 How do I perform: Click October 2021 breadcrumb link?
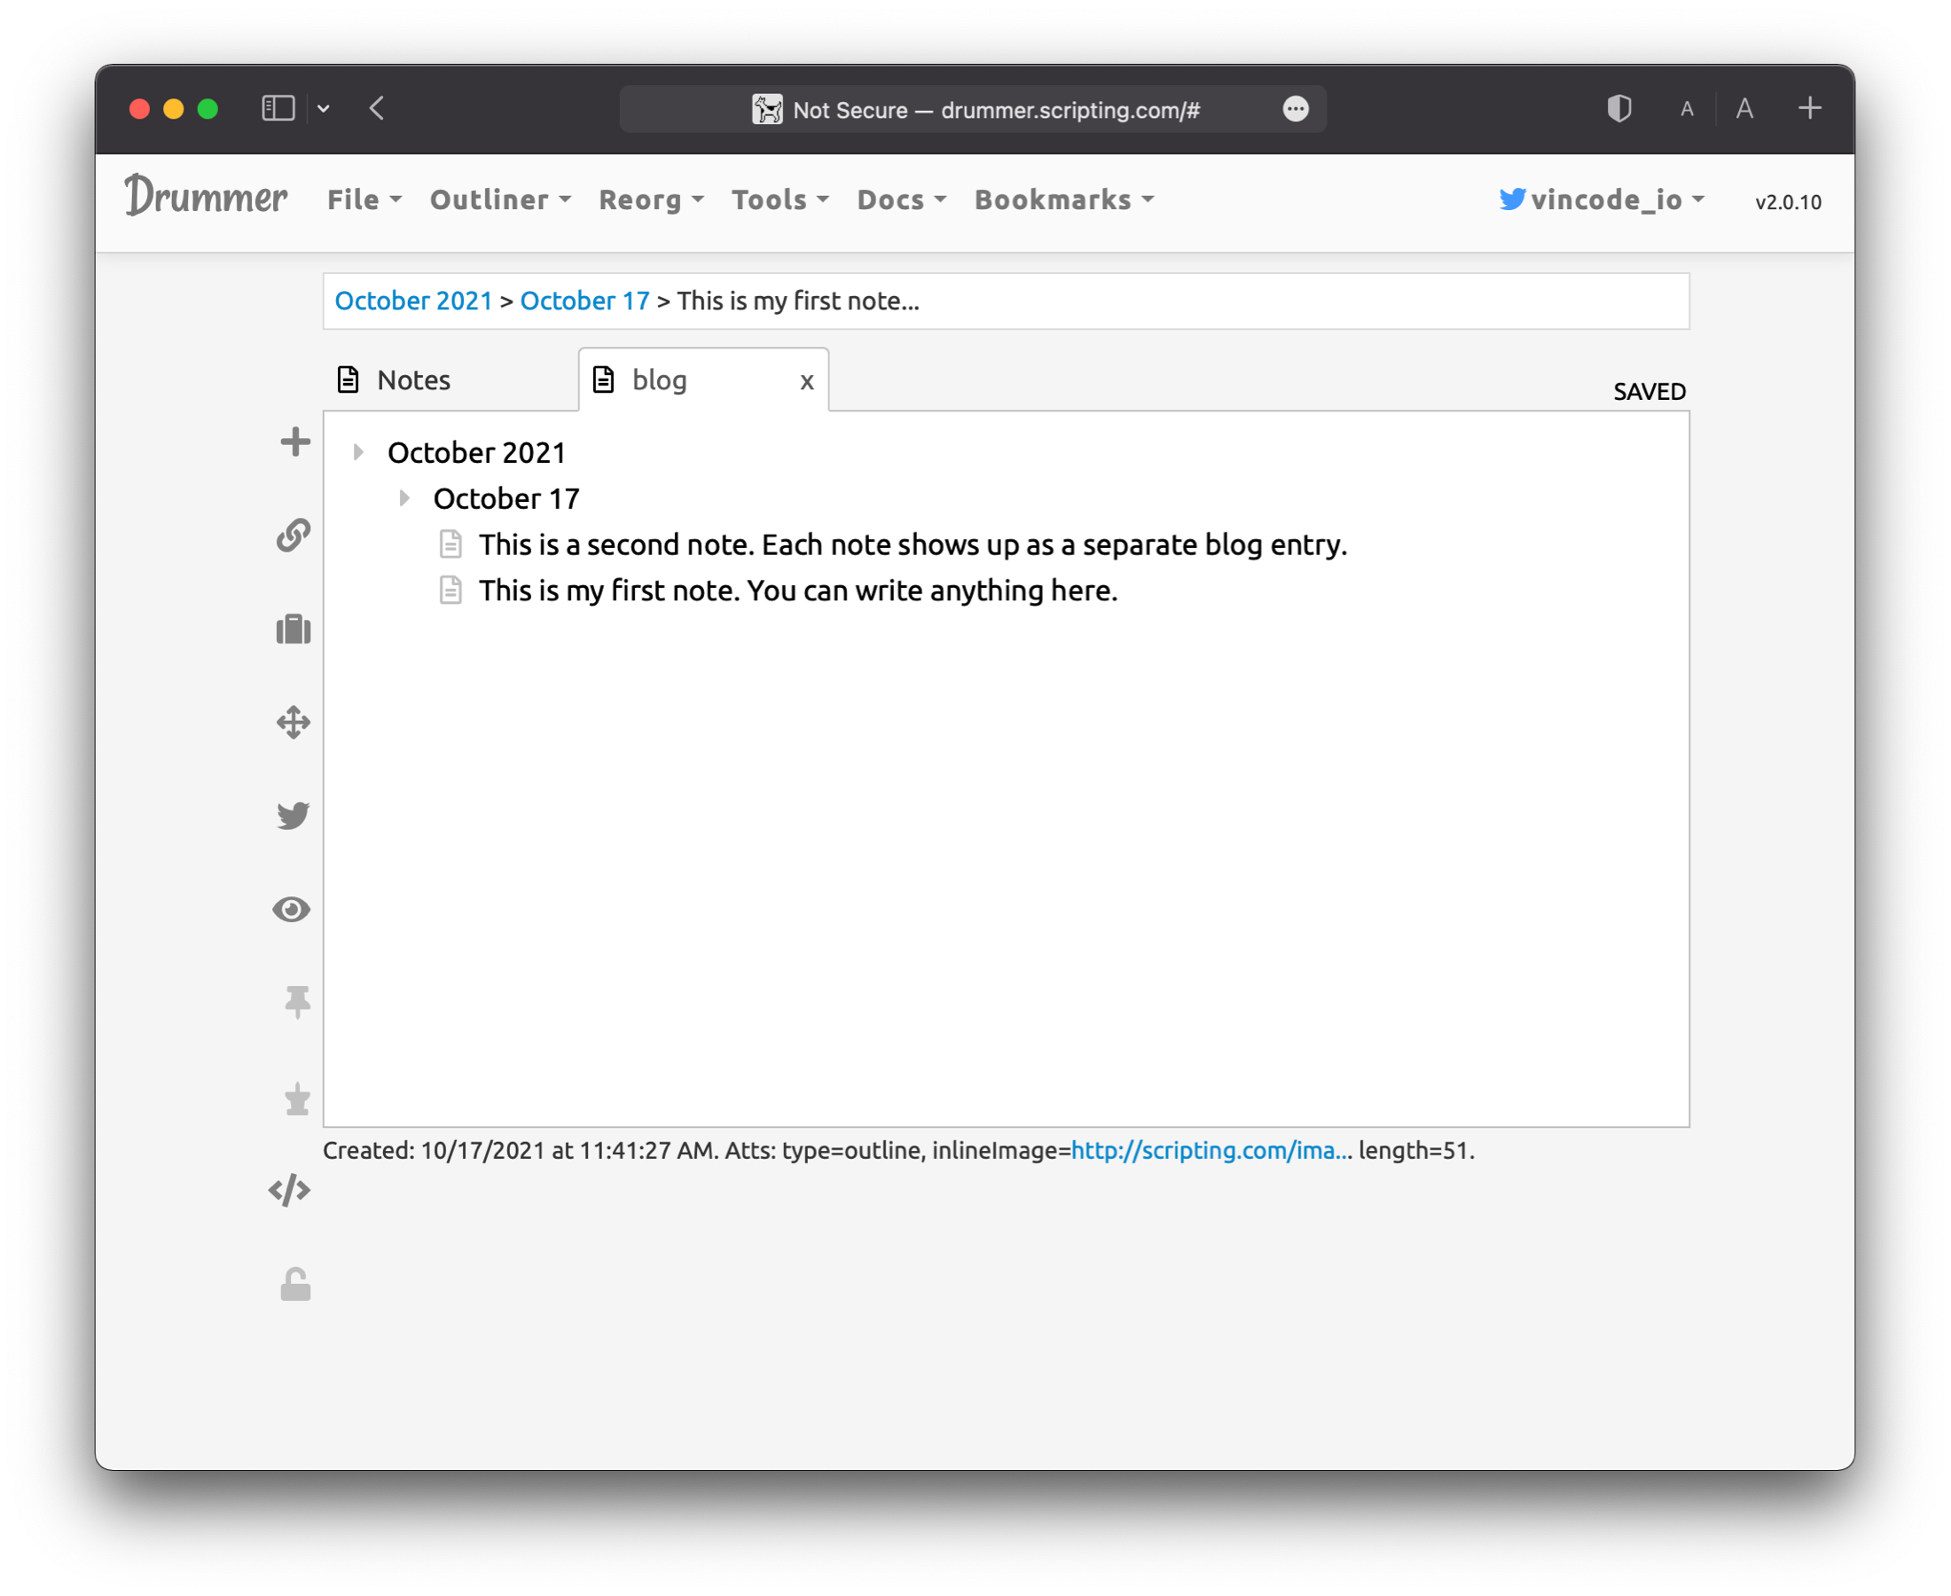[414, 301]
